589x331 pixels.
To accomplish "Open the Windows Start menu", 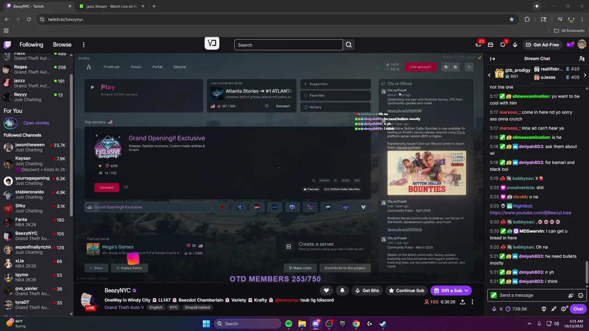I will (206, 324).
